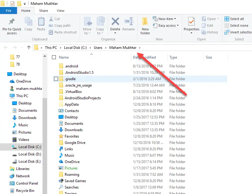Click the Pin to Quick access icon

point(12,21)
